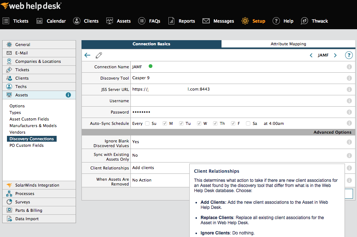
Task: Click the green connection status dot
Action: tap(151, 66)
